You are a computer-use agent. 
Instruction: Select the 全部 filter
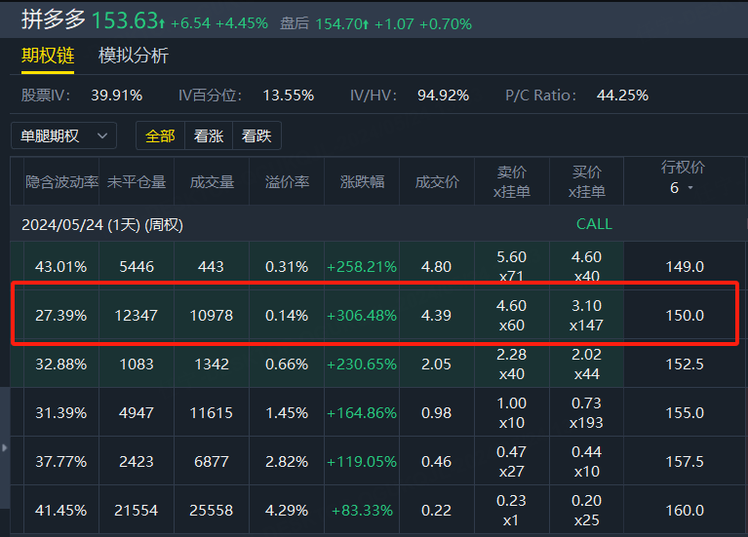click(160, 135)
